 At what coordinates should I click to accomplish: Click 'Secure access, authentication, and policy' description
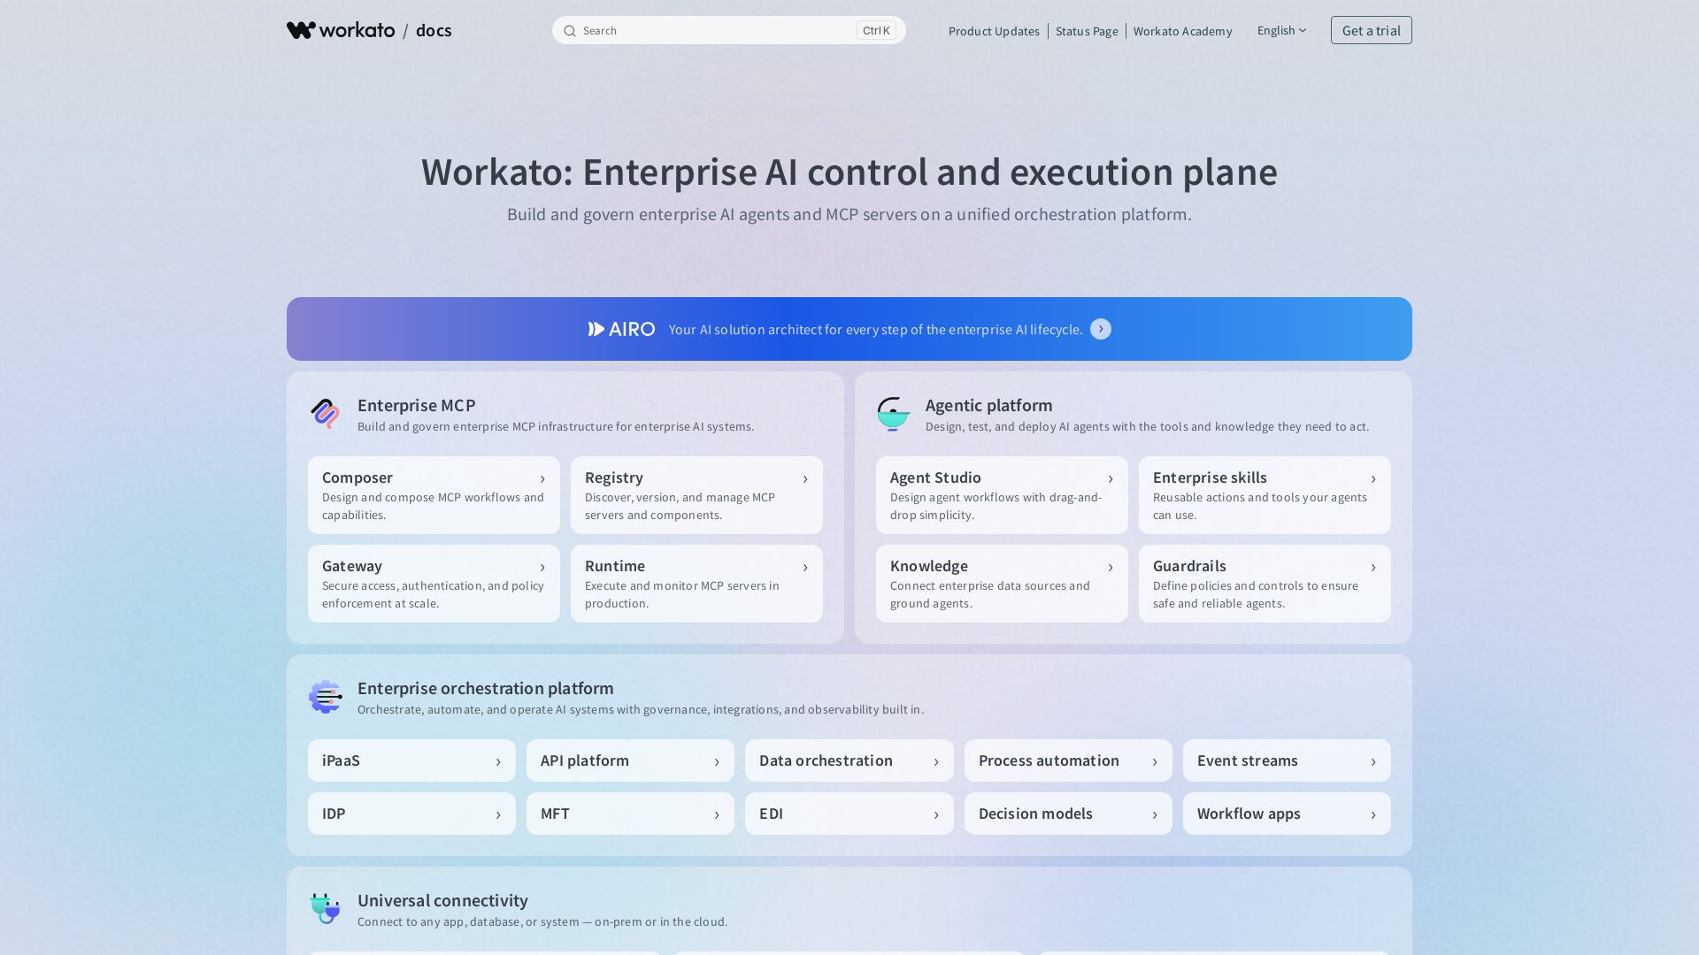[434, 594]
